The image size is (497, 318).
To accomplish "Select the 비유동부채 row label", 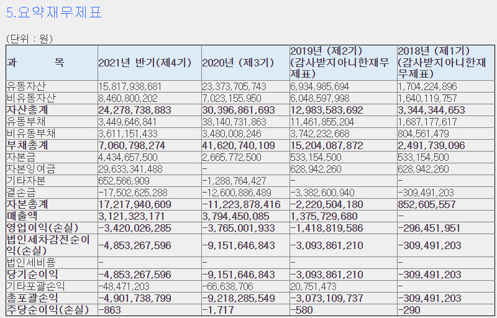I will point(31,134).
